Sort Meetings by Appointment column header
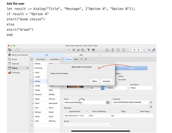 pyautogui.click(x=75, y=111)
